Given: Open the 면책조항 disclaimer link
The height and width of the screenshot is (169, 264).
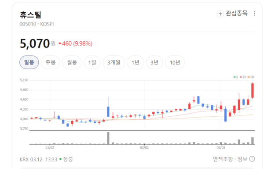Looking at the screenshot, I should pos(223,159).
